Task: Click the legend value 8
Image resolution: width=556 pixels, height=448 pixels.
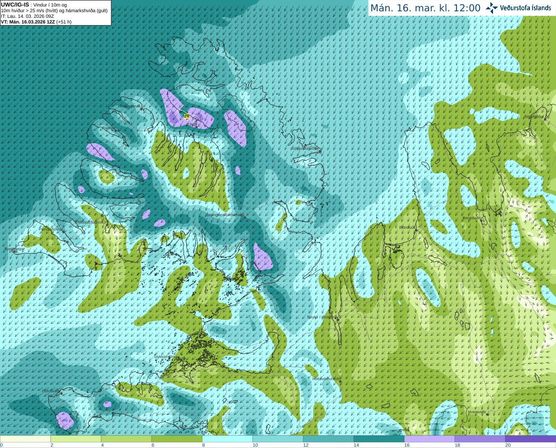Action: [x=203, y=445]
